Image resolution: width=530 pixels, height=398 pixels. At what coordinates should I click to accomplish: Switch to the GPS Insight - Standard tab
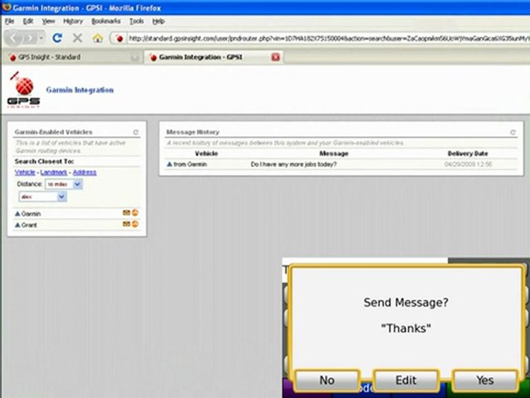pos(74,57)
